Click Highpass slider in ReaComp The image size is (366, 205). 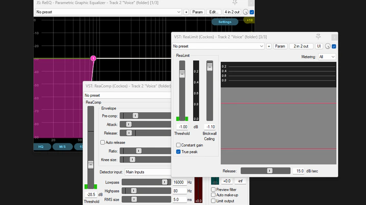click(x=146, y=191)
